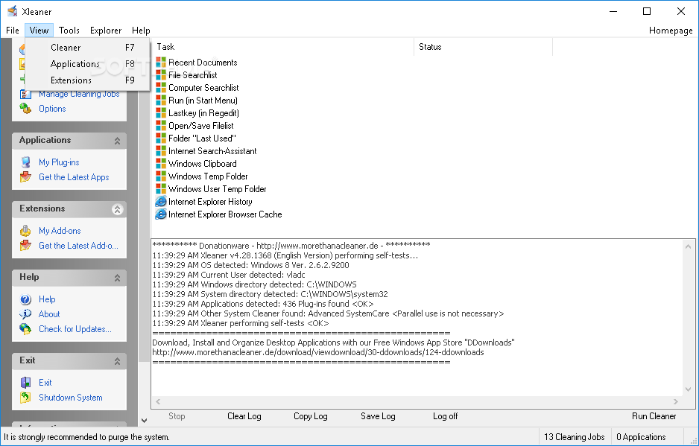
Task: Click the Status column header
Action: click(x=483, y=47)
